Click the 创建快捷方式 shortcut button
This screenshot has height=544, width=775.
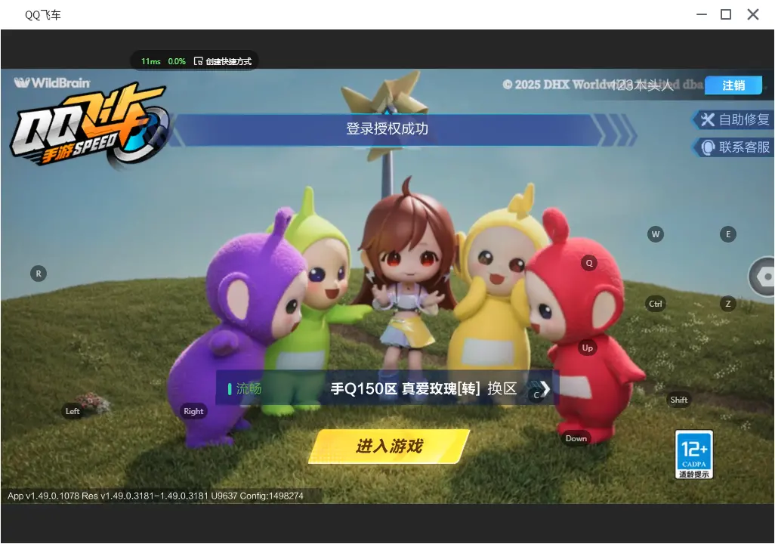(223, 61)
